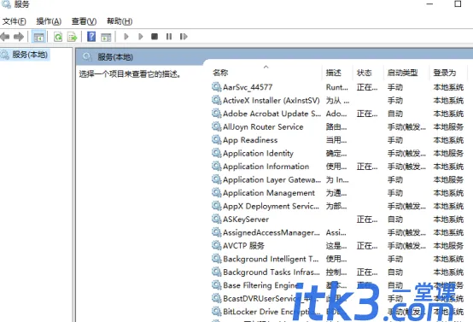
Task: Click the gear icon beside AllJoyn Router Service
Action: coord(216,126)
